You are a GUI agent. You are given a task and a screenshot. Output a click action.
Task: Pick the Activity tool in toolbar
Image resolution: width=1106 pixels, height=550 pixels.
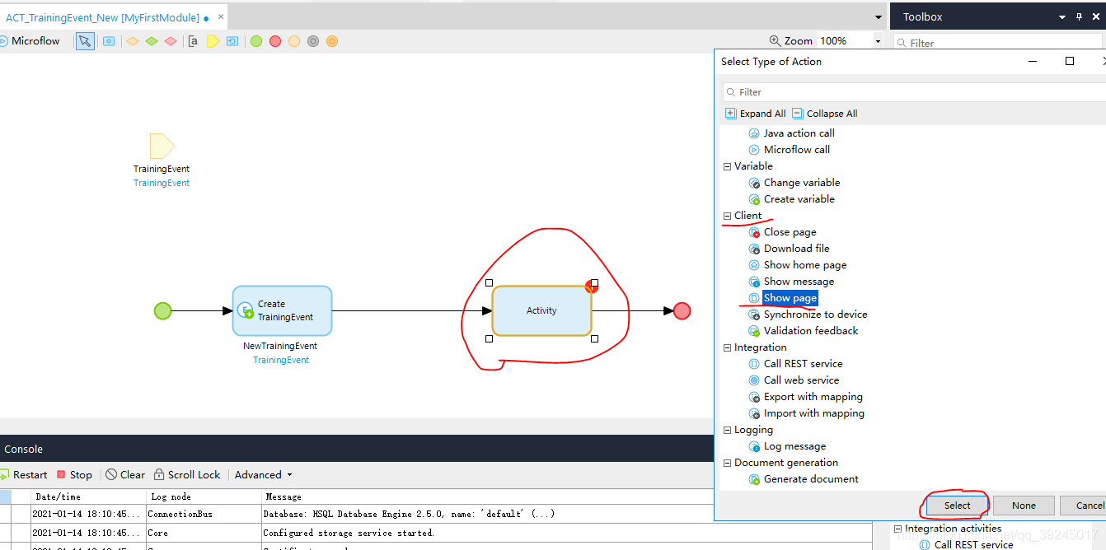pos(109,41)
